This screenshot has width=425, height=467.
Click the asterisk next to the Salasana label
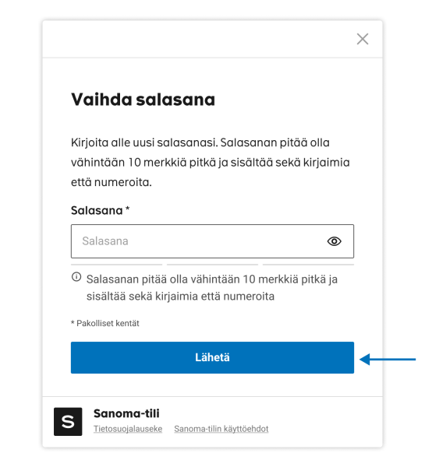pyautogui.click(x=127, y=209)
